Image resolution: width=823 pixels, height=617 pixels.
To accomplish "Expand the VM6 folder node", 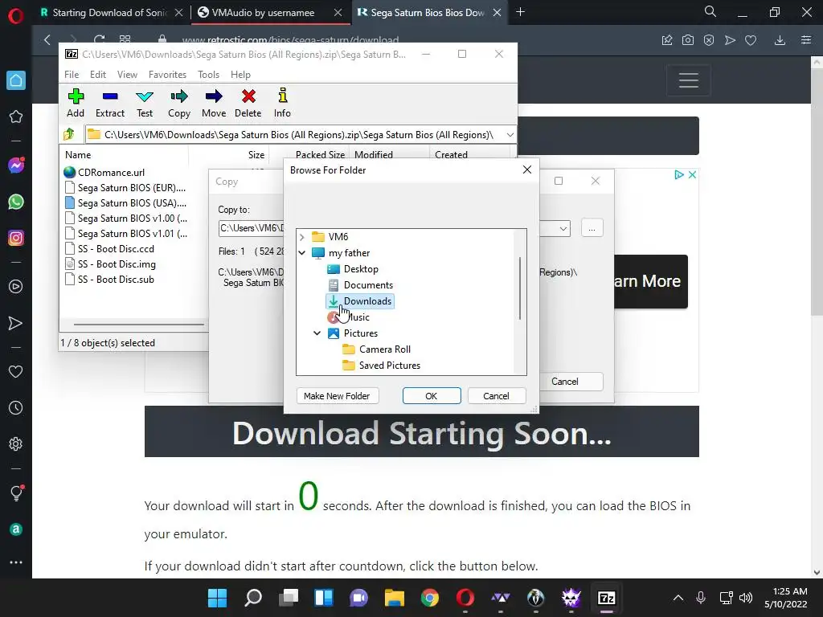I will coord(302,237).
